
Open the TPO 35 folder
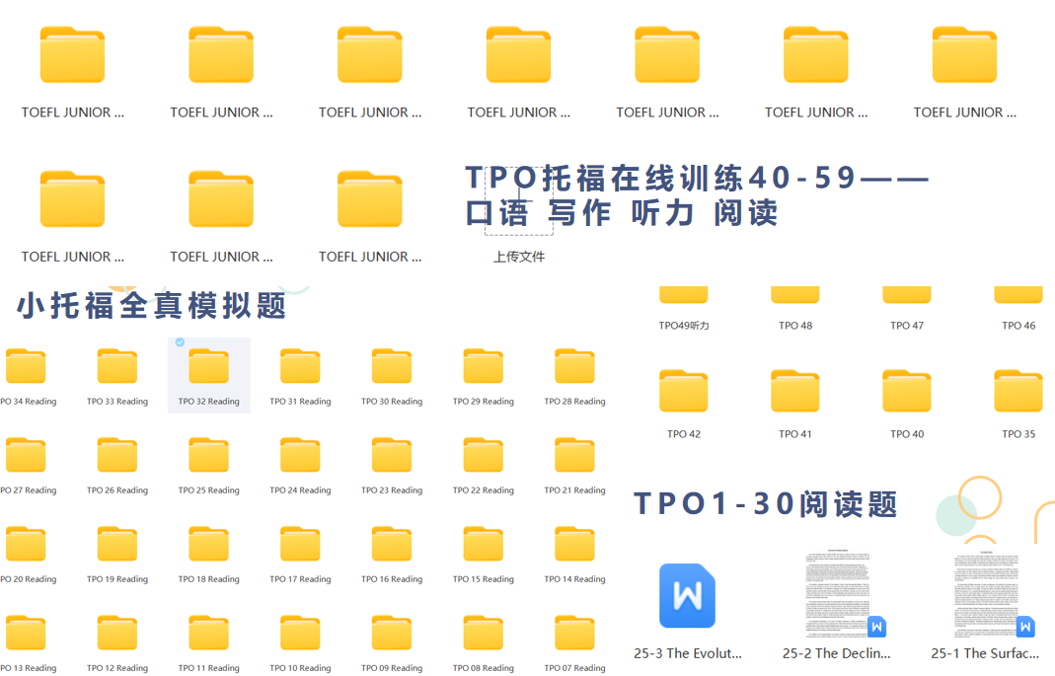coord(1017,392)
